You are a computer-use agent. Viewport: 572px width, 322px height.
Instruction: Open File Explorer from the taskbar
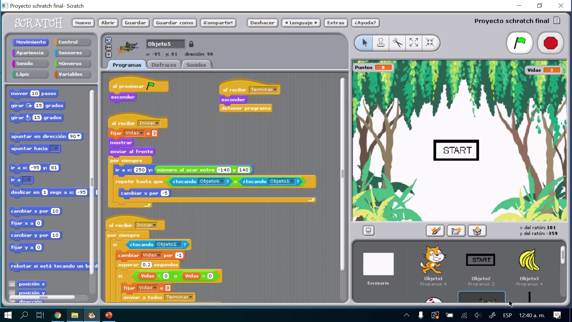point(74,315)
